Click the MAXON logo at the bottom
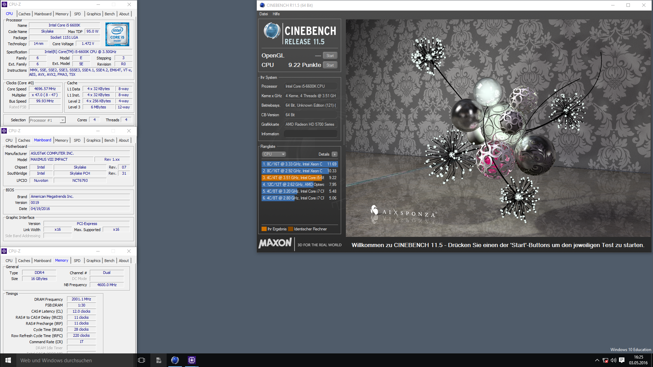This screenshot has height=367, width=653. point(275,243)
